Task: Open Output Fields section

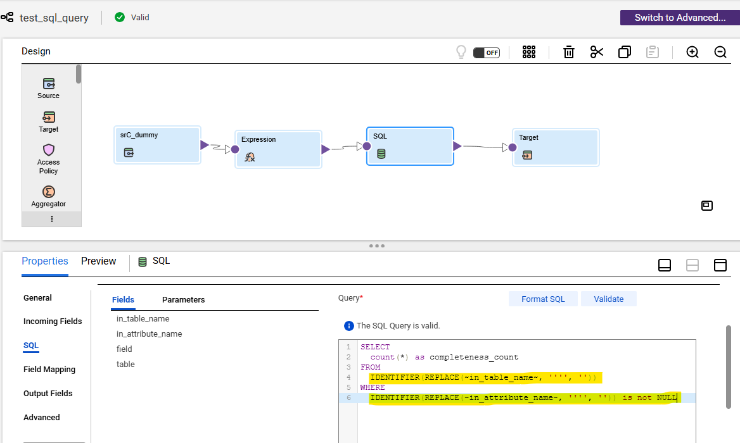Action: click(x=48, y=394)
